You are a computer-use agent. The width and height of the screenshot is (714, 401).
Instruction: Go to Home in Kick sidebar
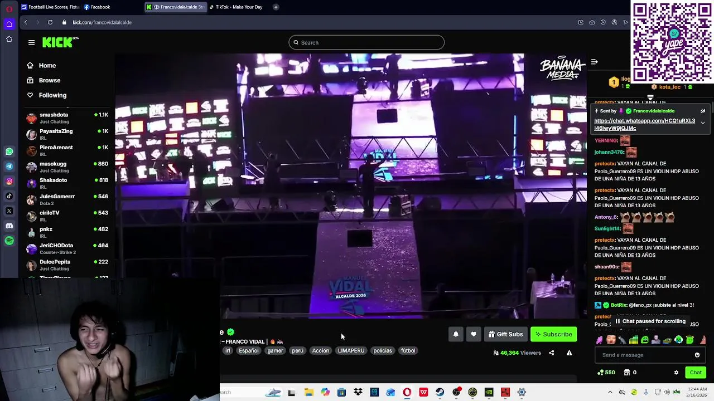(42, 66)
